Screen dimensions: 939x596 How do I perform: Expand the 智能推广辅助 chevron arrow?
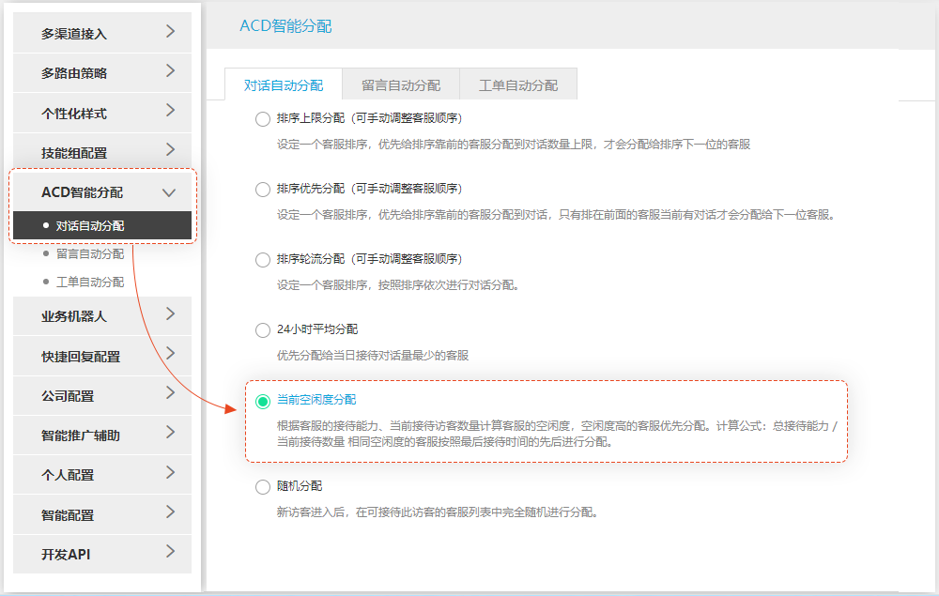pos(170,433)
